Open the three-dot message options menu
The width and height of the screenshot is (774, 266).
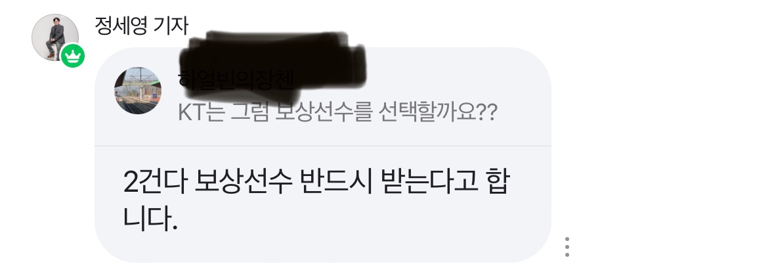point(567,247)
